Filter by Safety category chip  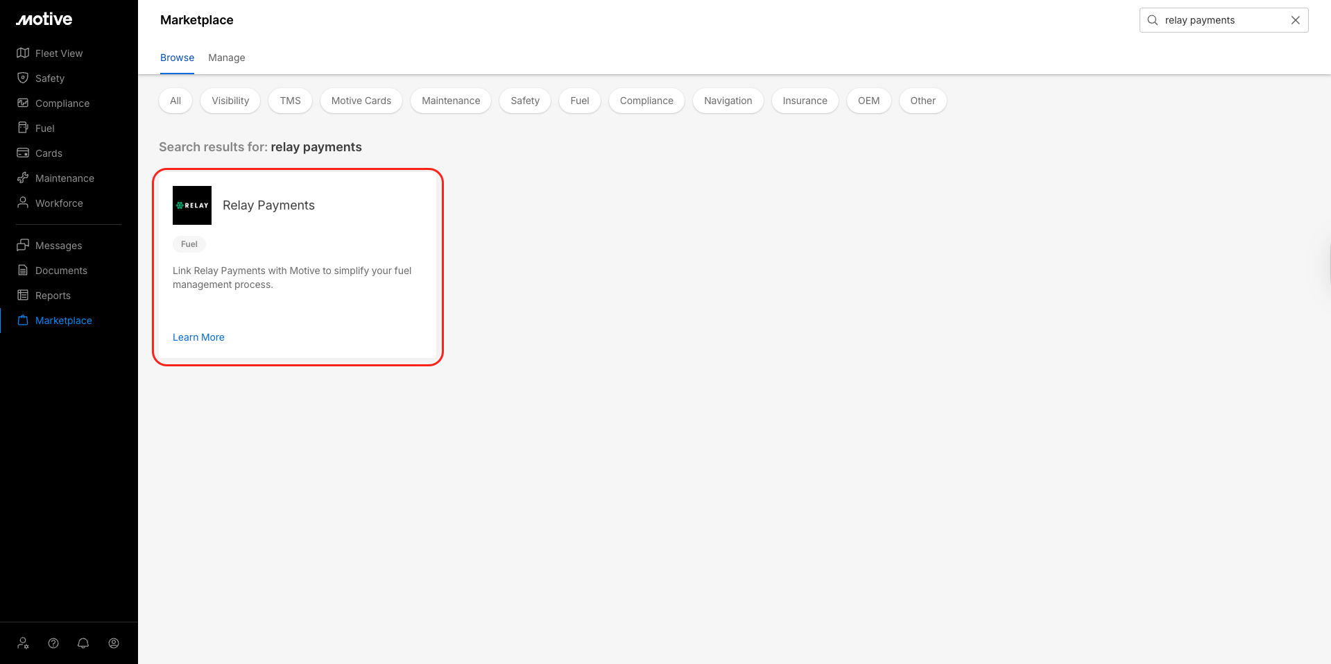tap(525, 101)
